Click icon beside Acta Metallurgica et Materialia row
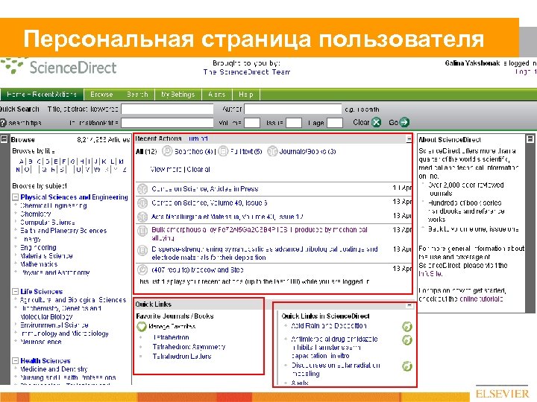The height and width of the screenshot is (402, 537). pyautogui.click(x=142, y=217)
